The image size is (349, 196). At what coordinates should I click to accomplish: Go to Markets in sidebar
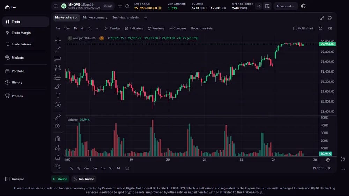pos(25,58)
